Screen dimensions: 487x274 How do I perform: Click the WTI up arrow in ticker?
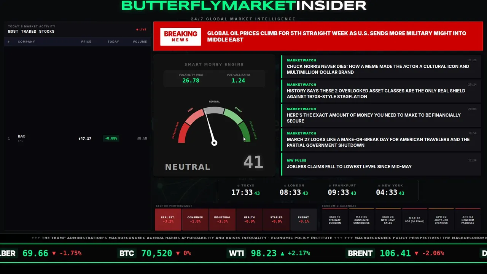[282, 253]
